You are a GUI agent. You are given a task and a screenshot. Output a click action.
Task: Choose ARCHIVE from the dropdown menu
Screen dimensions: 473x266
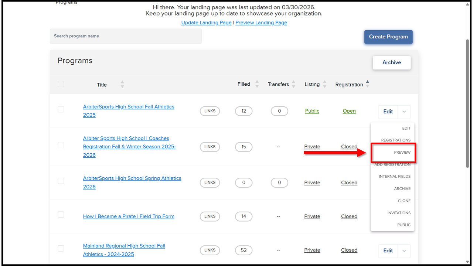[x=402, y=189]
